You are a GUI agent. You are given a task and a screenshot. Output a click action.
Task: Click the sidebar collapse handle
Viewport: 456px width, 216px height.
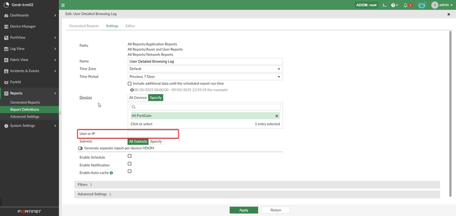pos(60,112)
